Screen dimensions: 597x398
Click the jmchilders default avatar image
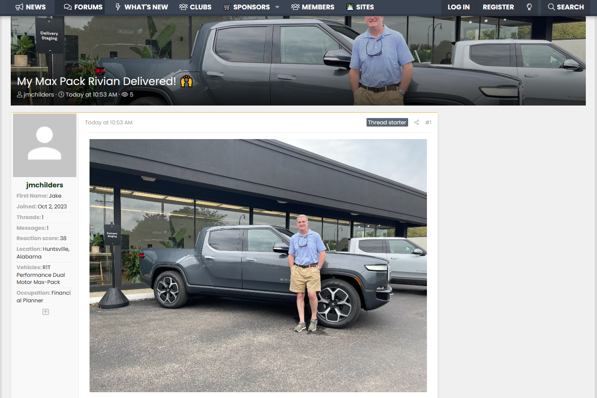(45, 145)
